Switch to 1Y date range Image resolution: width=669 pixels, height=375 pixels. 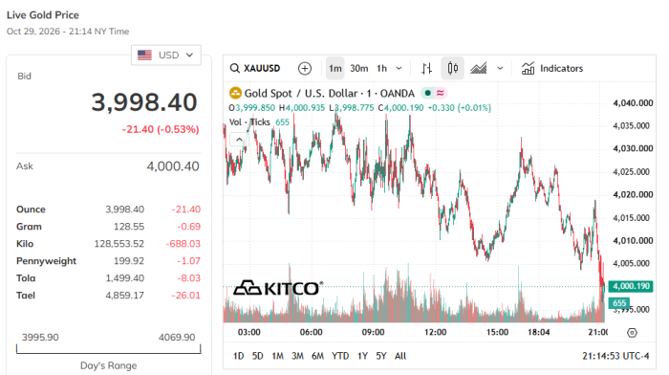(362, 356)
